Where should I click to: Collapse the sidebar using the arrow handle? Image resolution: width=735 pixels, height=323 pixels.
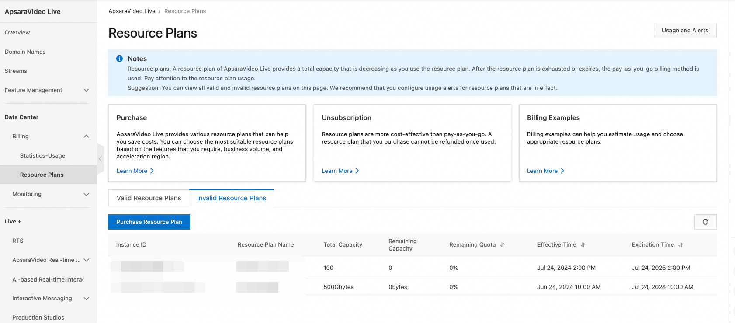tap(101, 159)
